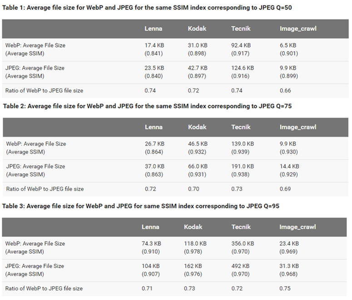
Task: Select the 74.3 KB WebP Lenna cell
Action: (151, 243)
